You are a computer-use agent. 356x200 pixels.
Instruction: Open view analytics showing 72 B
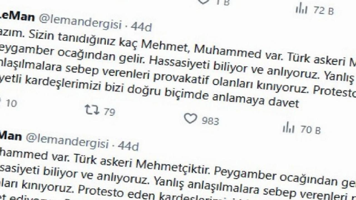pyautogui.click(x=301, y=9)
